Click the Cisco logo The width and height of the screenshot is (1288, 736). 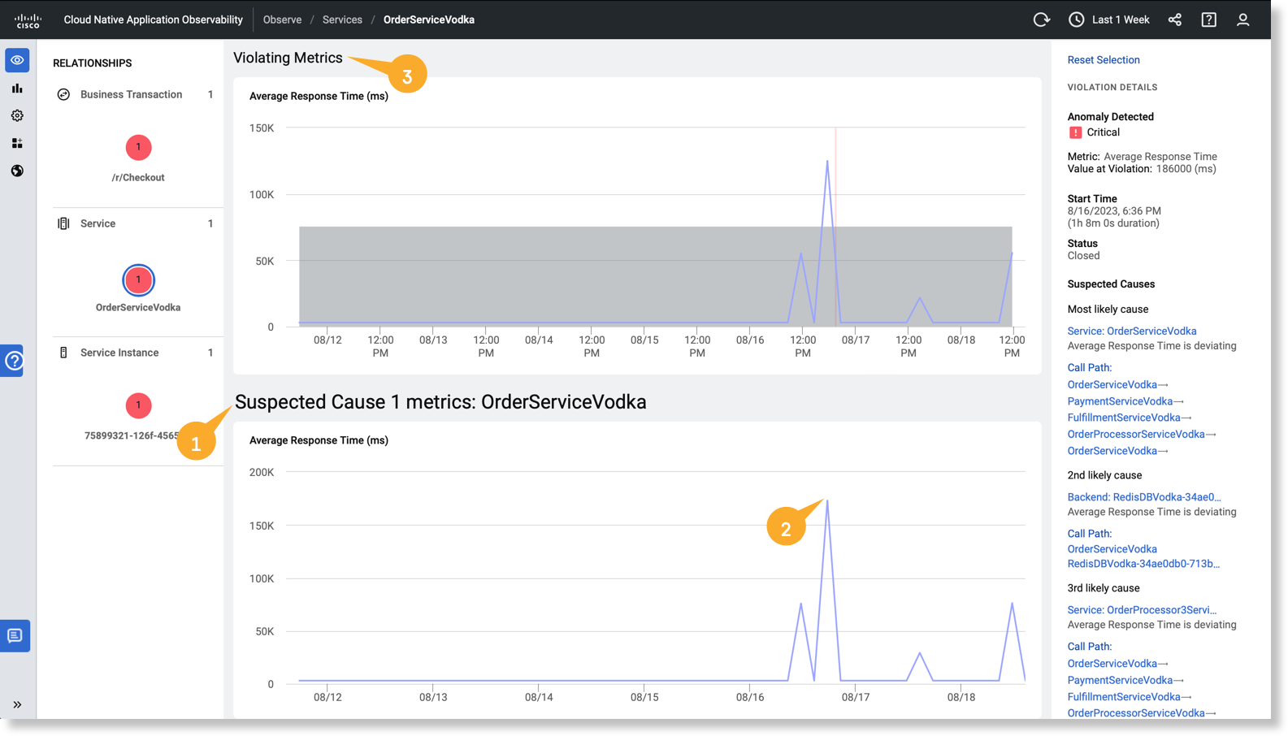coord(28,20)
